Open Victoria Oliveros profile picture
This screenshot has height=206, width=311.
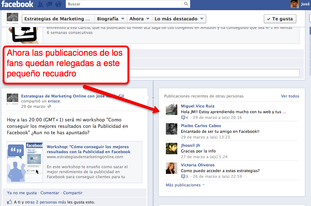click(x=172, y=168)
